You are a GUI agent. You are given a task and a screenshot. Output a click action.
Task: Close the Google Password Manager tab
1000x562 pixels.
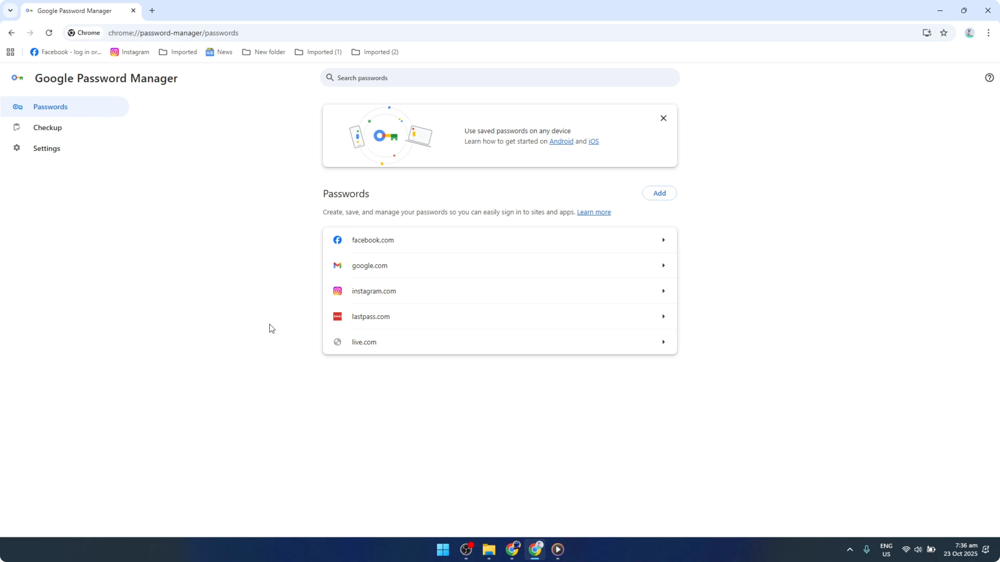coord(133,11)
